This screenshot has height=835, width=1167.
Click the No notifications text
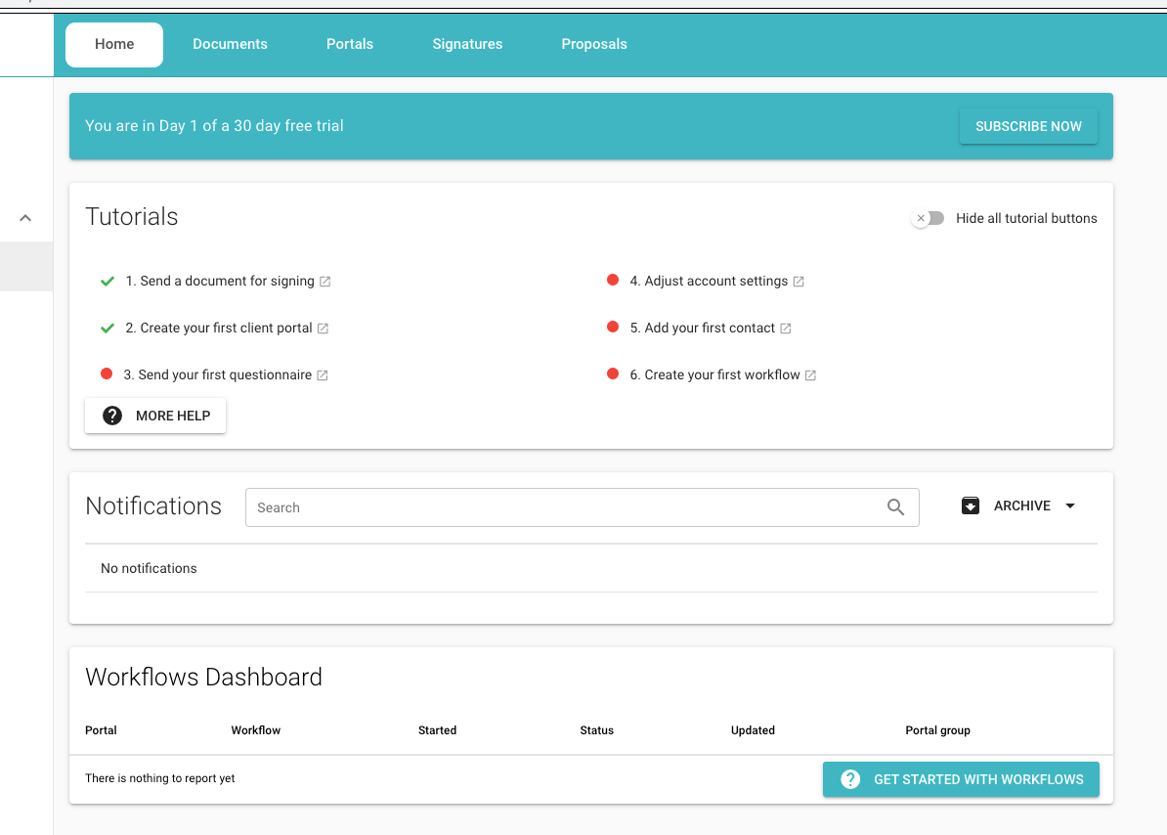point(149,569)
